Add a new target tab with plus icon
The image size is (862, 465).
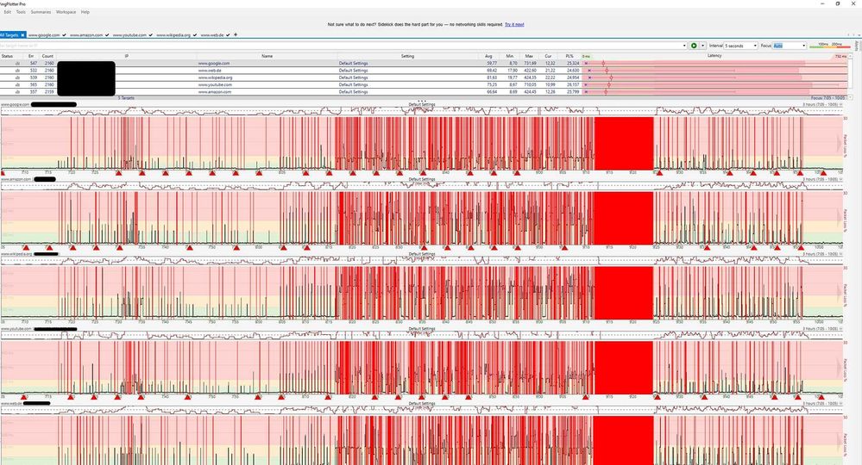pos(236,35)
